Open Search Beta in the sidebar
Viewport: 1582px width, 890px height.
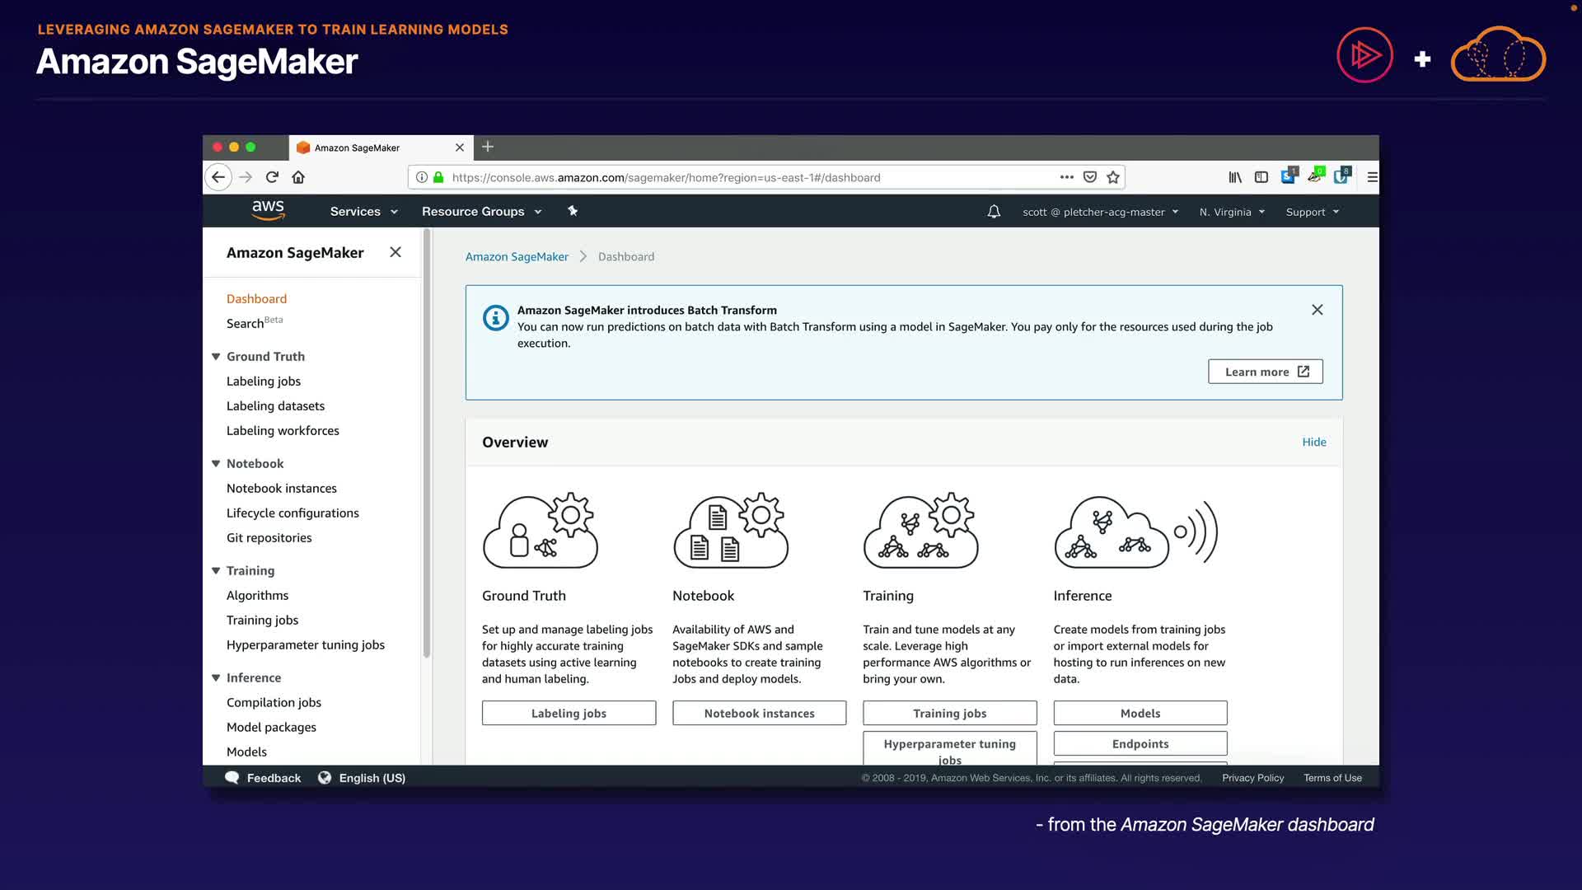(x=246, y=323)
